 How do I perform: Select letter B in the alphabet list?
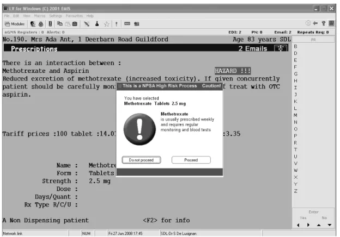coord(295,47)
